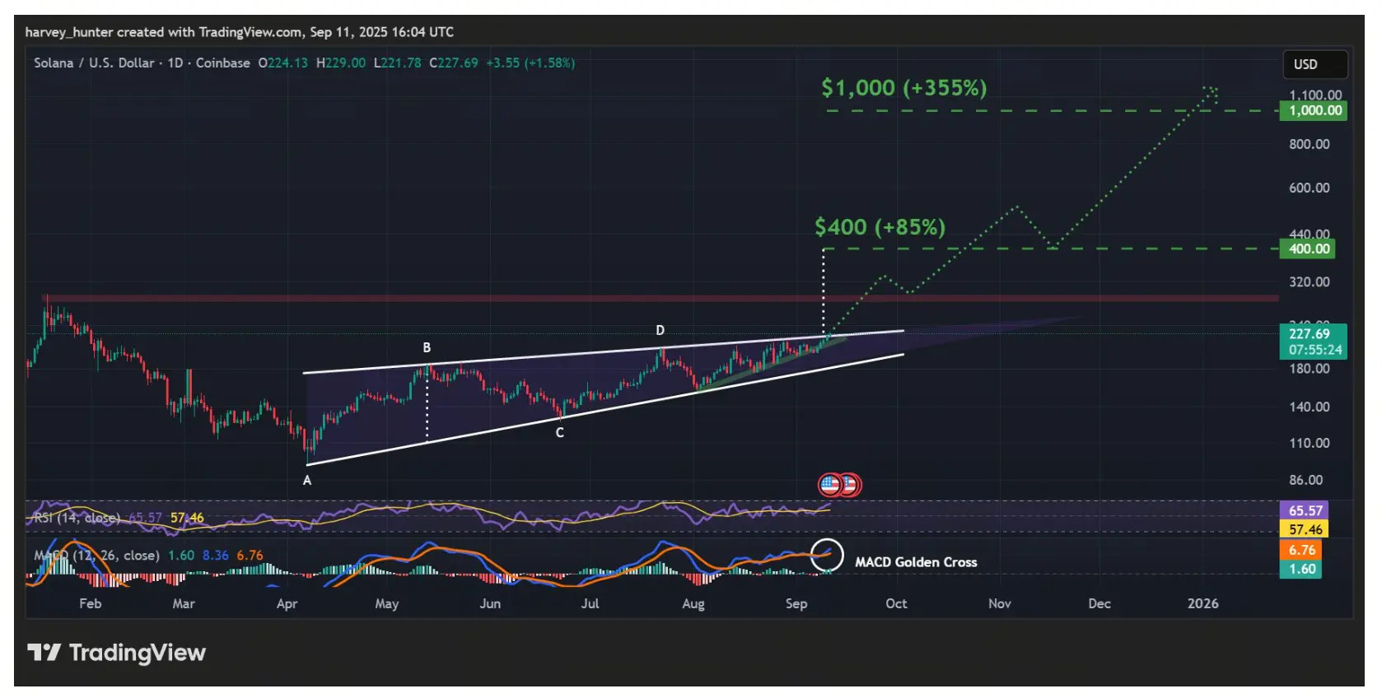
Task: Click the Oct label on the time axis
Action: [896, 603]
